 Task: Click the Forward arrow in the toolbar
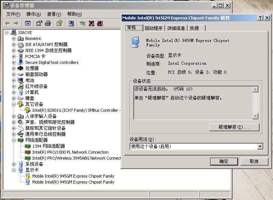(x=16, y=23)
